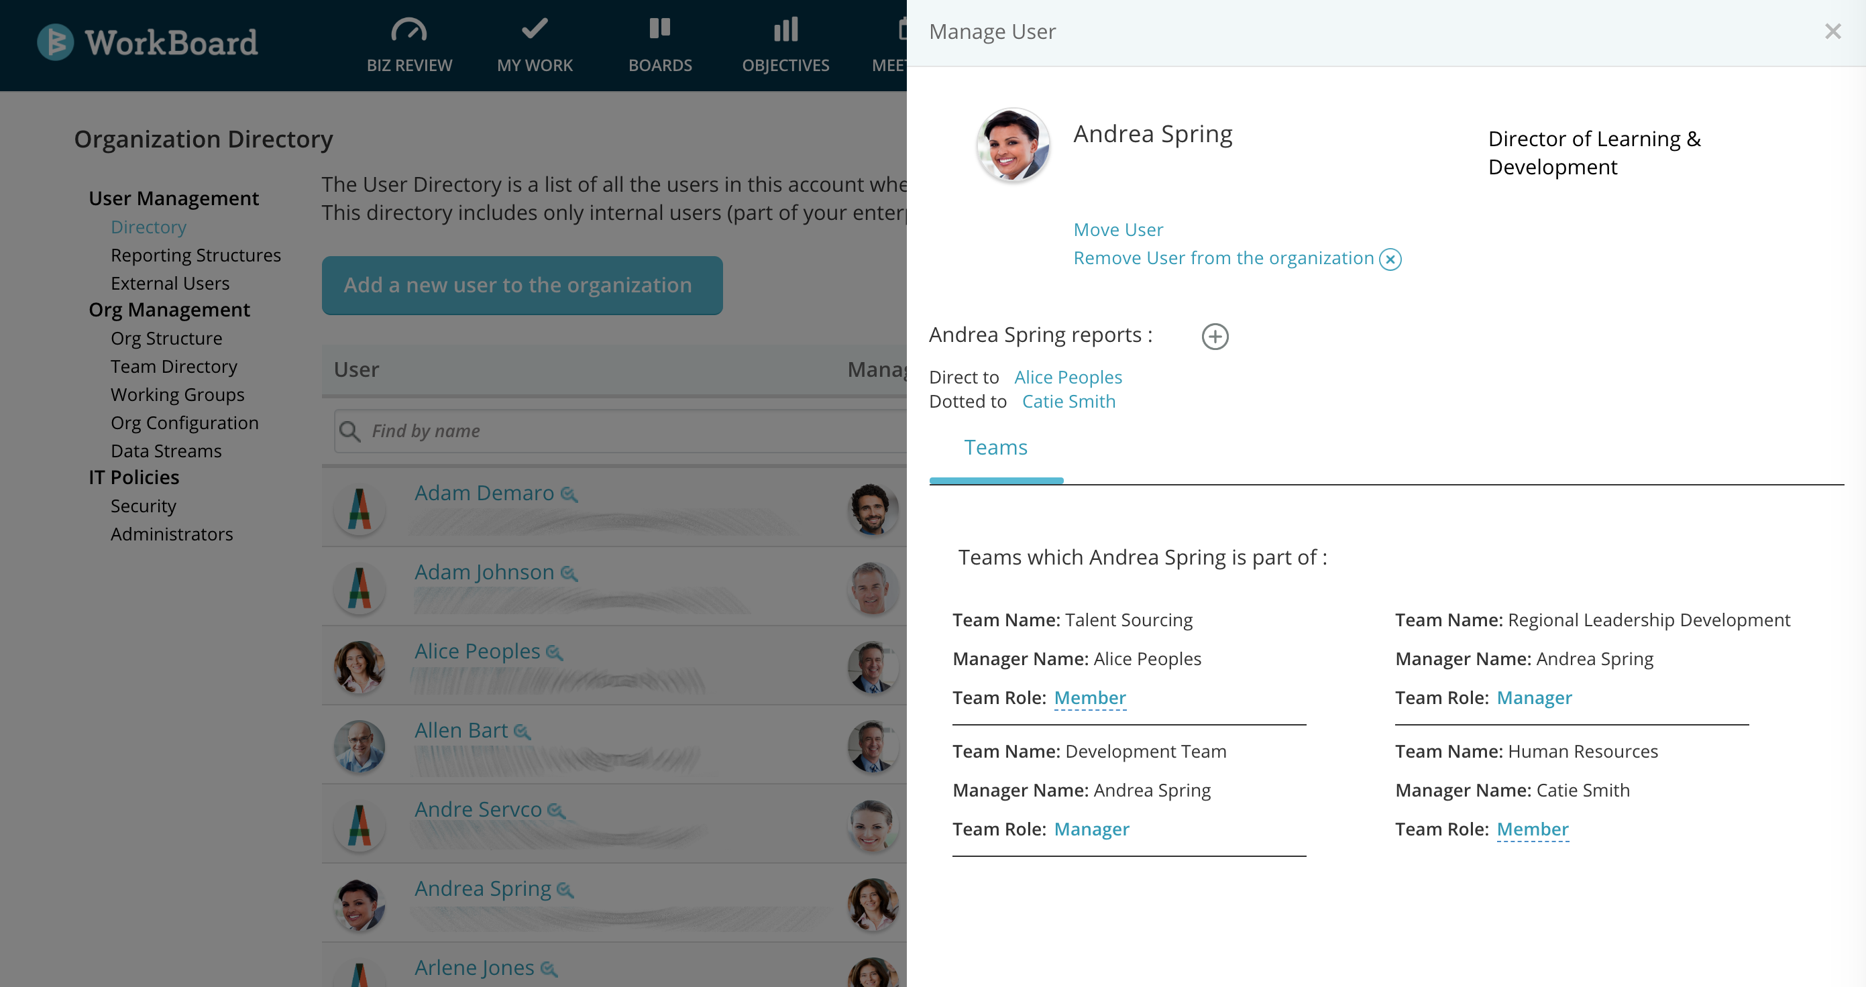Open the Boards icon in navigation
The width and height of the screenshot is (1866, 987).
(x=659, y=29)
